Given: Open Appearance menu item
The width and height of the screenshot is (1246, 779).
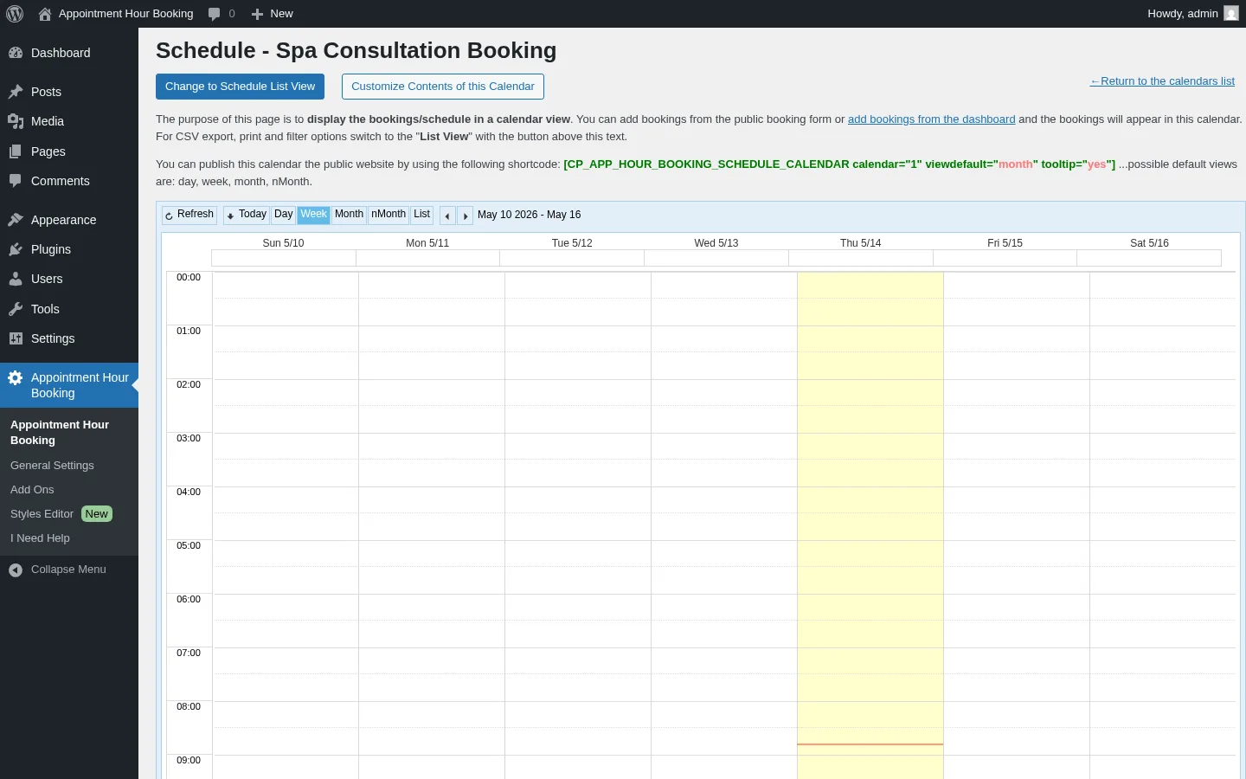Looking at the screenshot, I should tap(69, 220).
